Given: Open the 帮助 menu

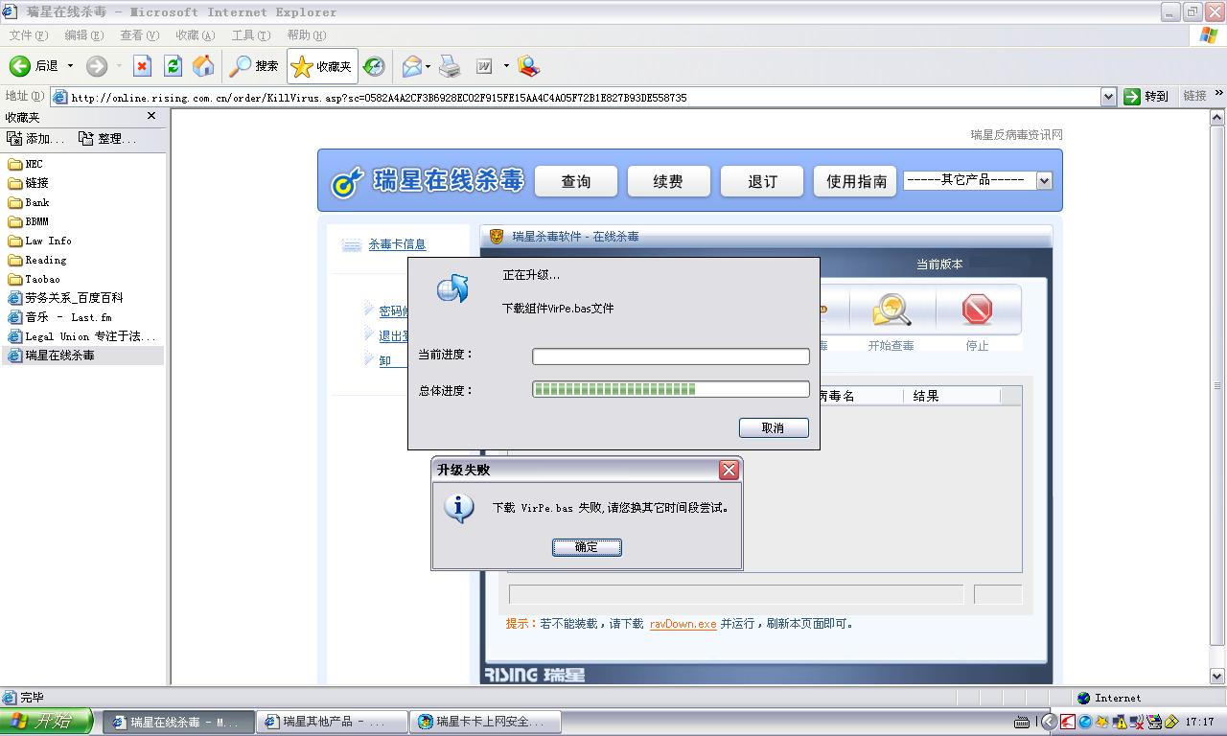Looking at the screenshot, I should click(306, 35).
